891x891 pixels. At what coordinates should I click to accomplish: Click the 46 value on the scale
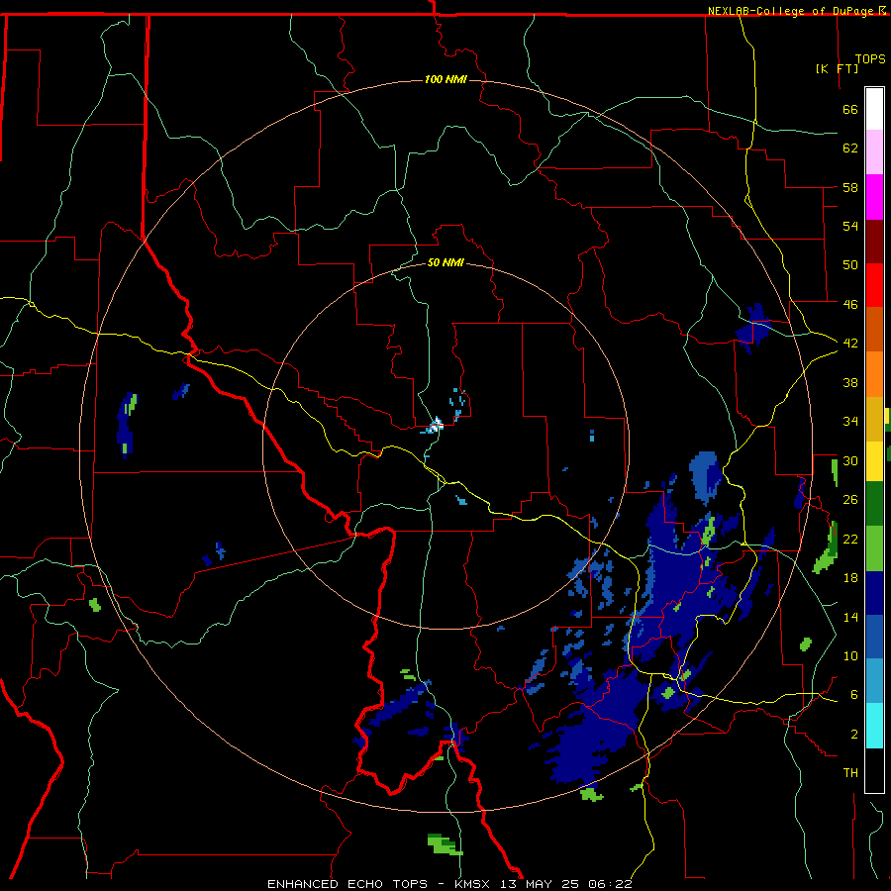click(x=850, y=305)
